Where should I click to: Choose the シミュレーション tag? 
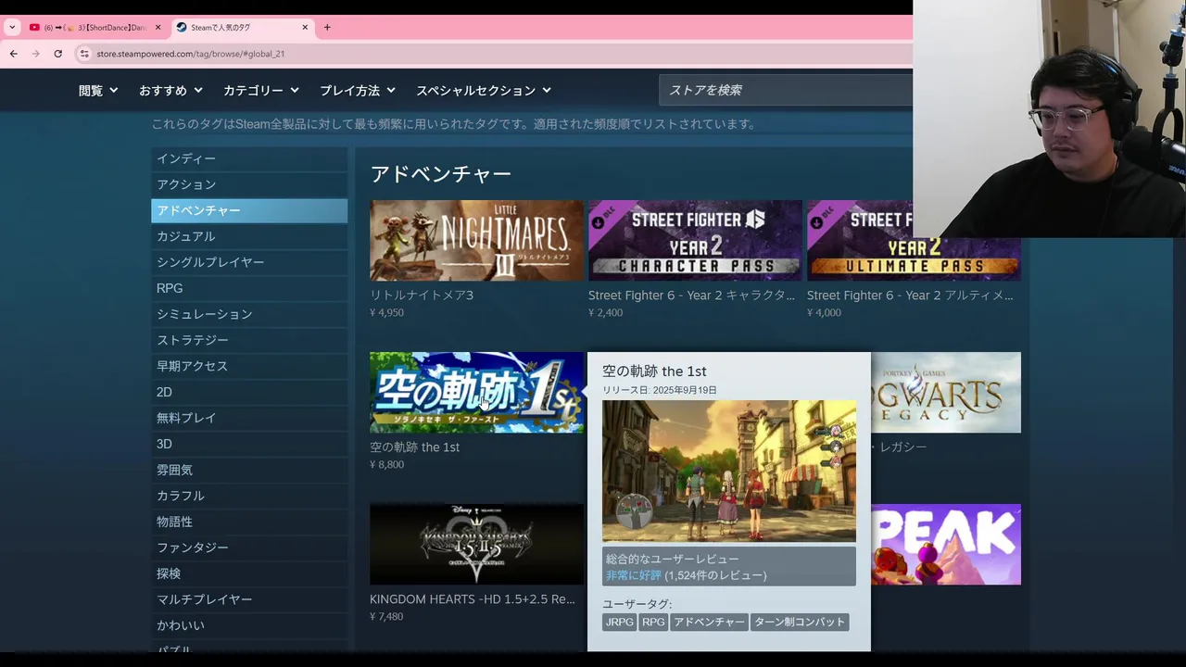(249, 314)
